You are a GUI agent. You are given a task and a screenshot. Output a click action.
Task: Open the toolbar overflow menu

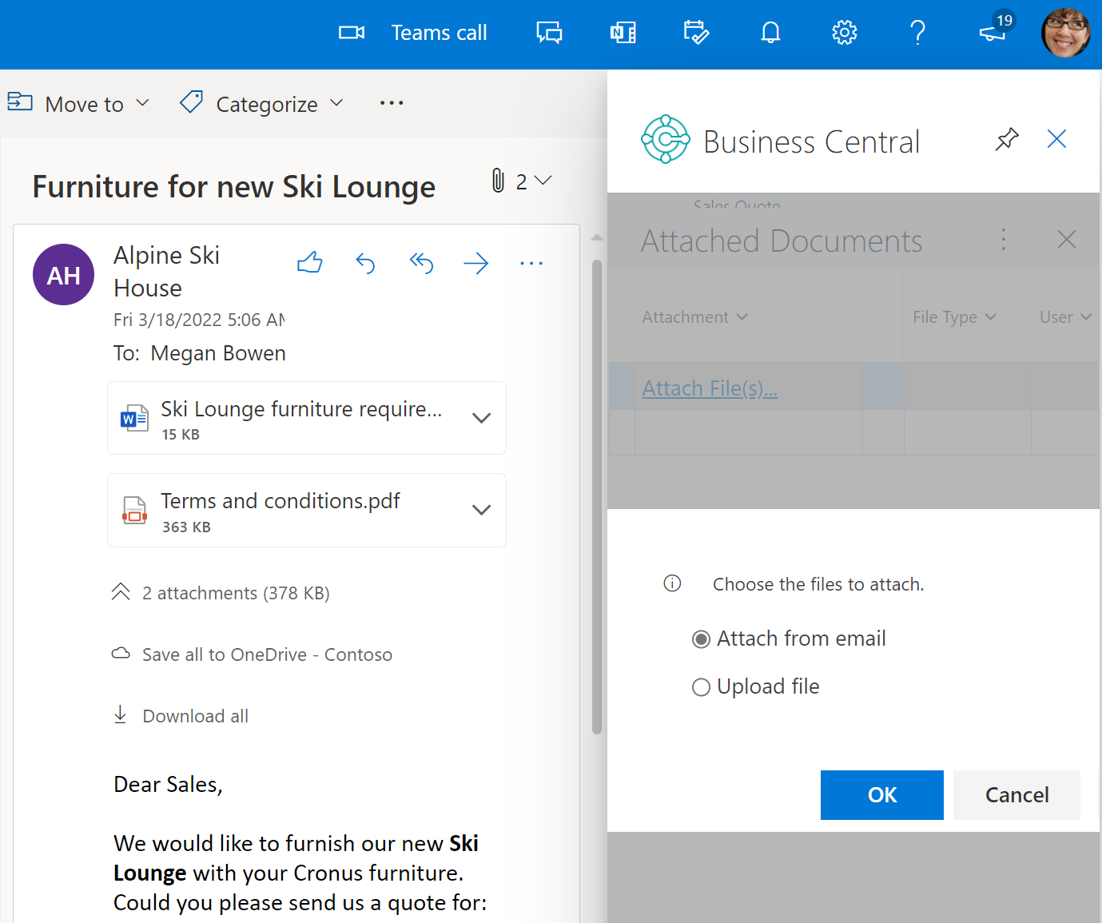391,103
